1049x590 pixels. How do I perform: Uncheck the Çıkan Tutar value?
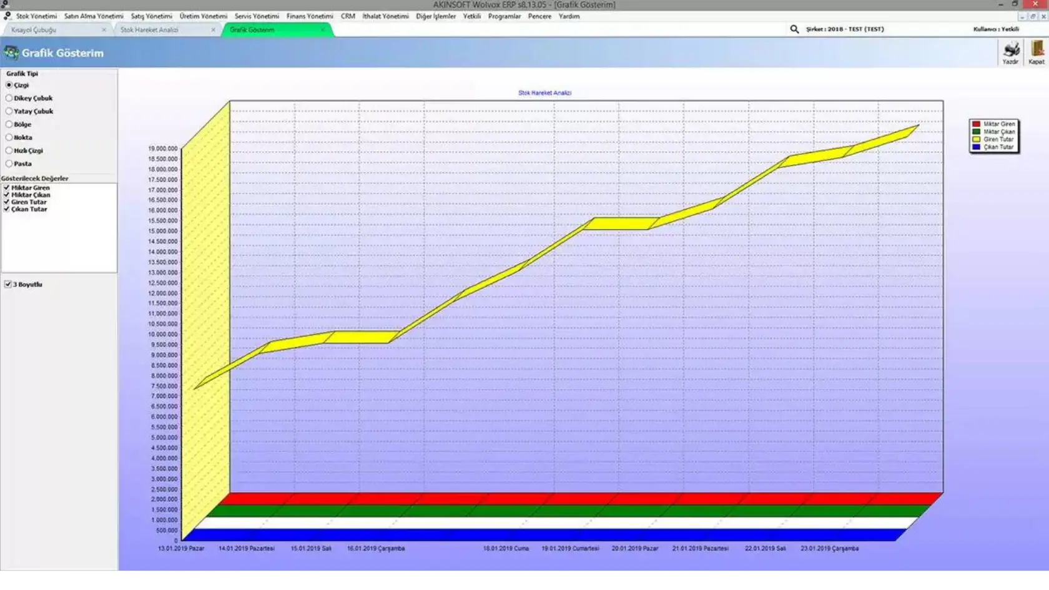click(x=7, y=209)
